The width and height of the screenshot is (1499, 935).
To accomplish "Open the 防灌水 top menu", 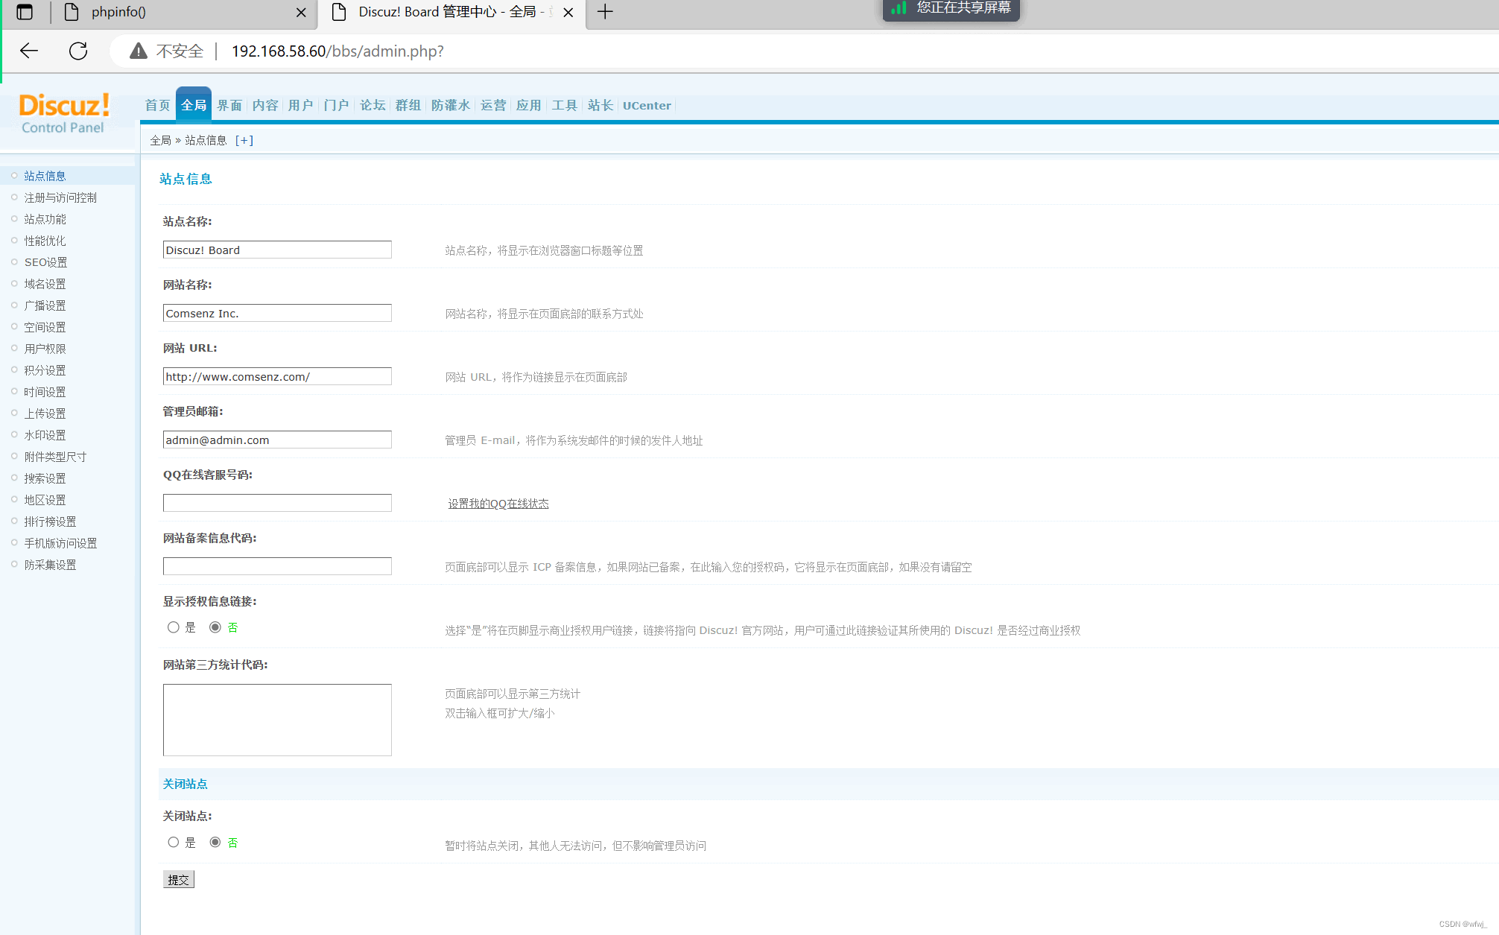I will [x=451, y=105].
